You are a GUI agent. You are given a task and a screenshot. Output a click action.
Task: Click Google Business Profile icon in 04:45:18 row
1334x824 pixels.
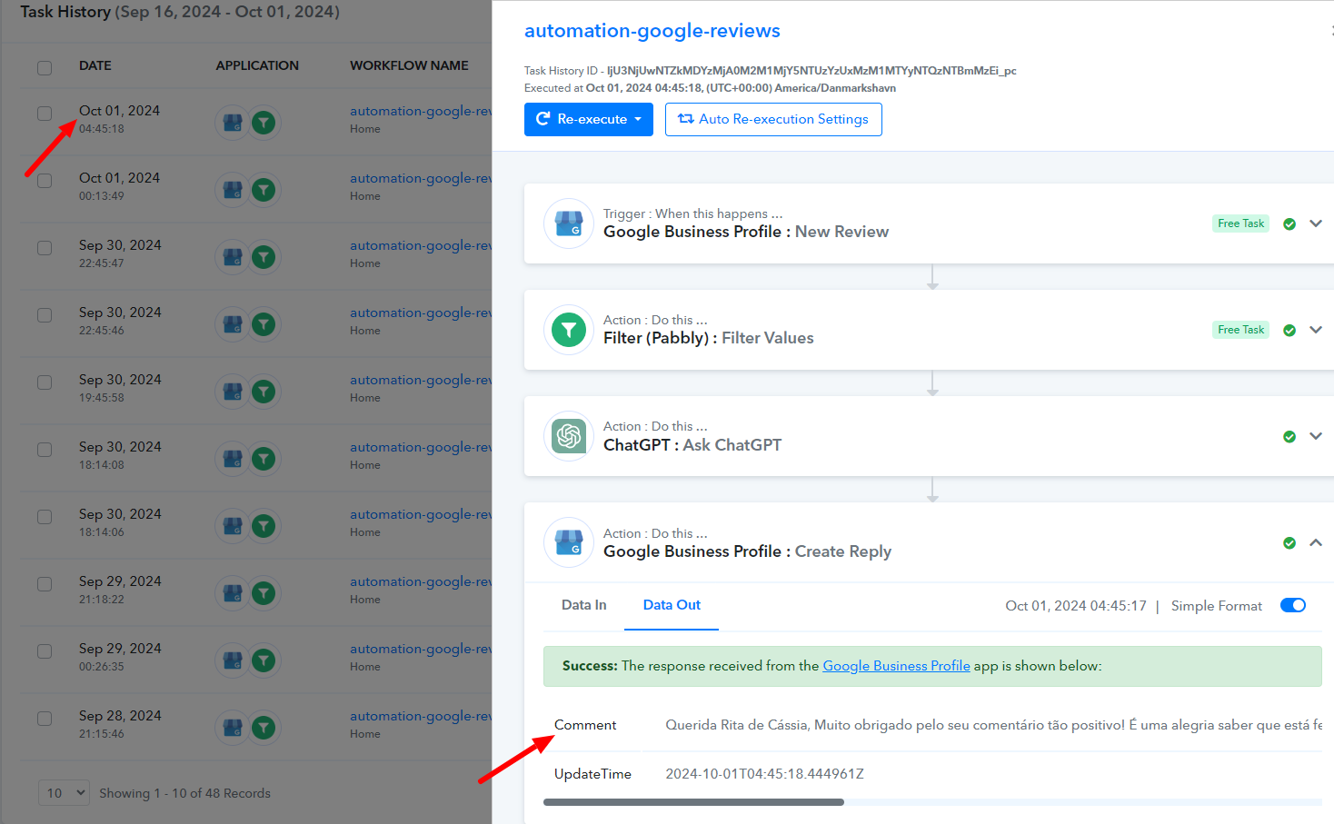click(233, 122)
